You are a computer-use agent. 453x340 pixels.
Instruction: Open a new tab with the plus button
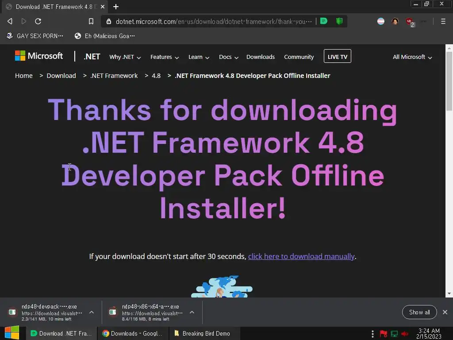click(116, 7)
